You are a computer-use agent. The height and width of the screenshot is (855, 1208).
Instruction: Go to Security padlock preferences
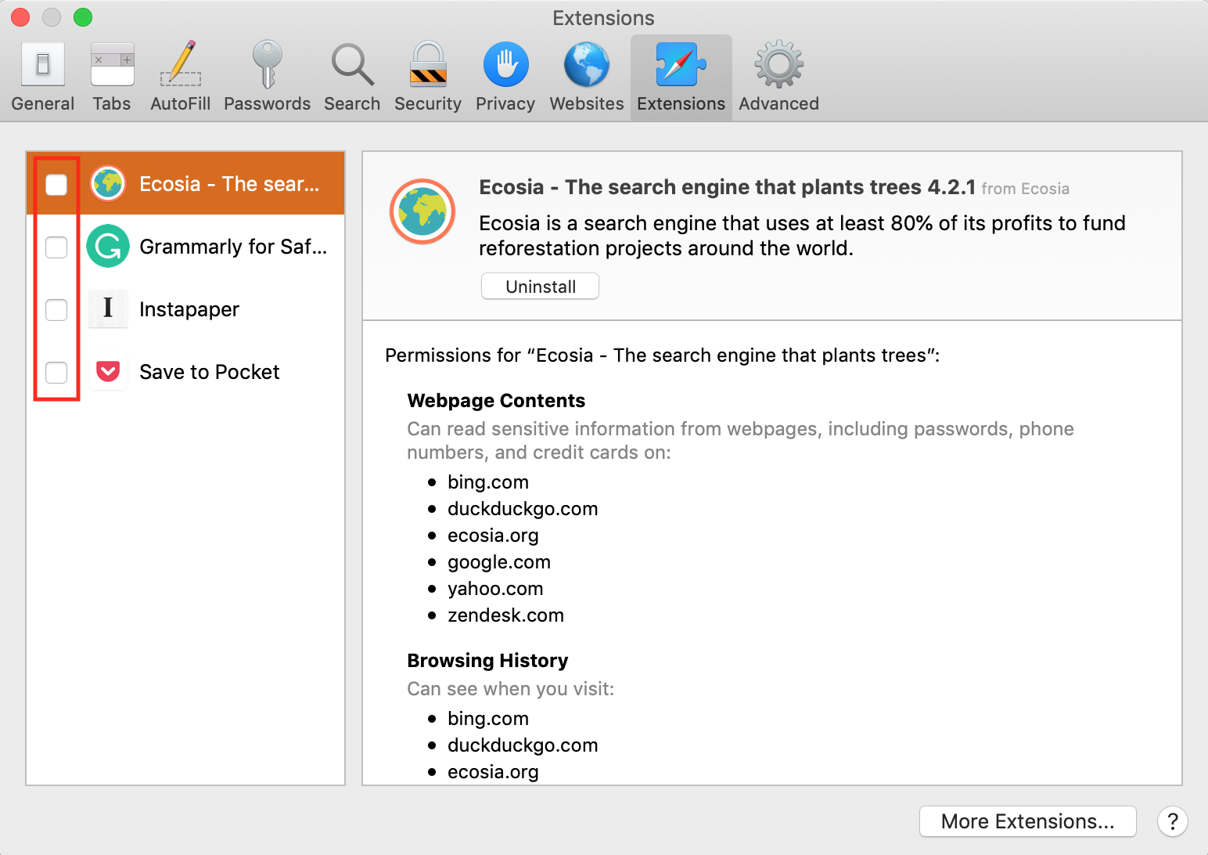coord(428,78)
